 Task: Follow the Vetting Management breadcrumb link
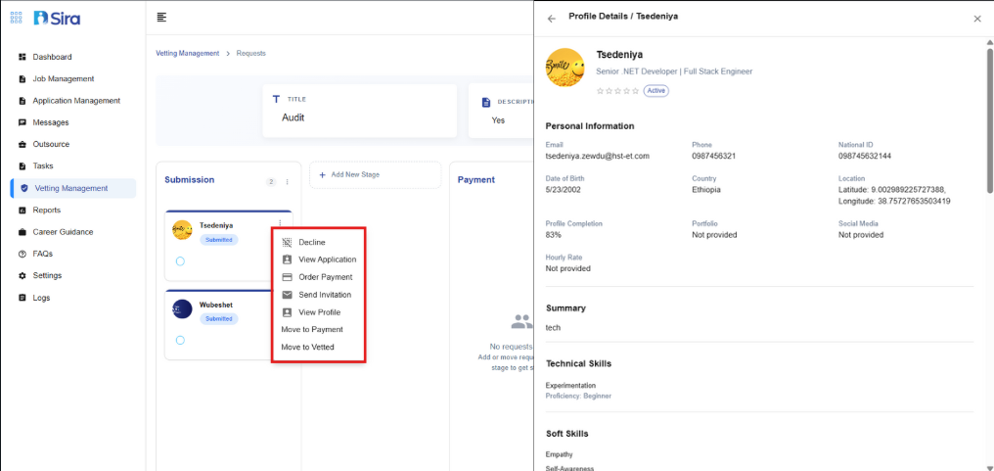187,53
